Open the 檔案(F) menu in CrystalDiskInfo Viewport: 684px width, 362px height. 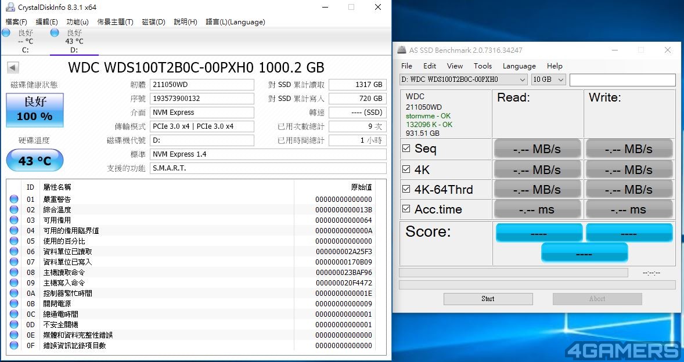point(17,22)
